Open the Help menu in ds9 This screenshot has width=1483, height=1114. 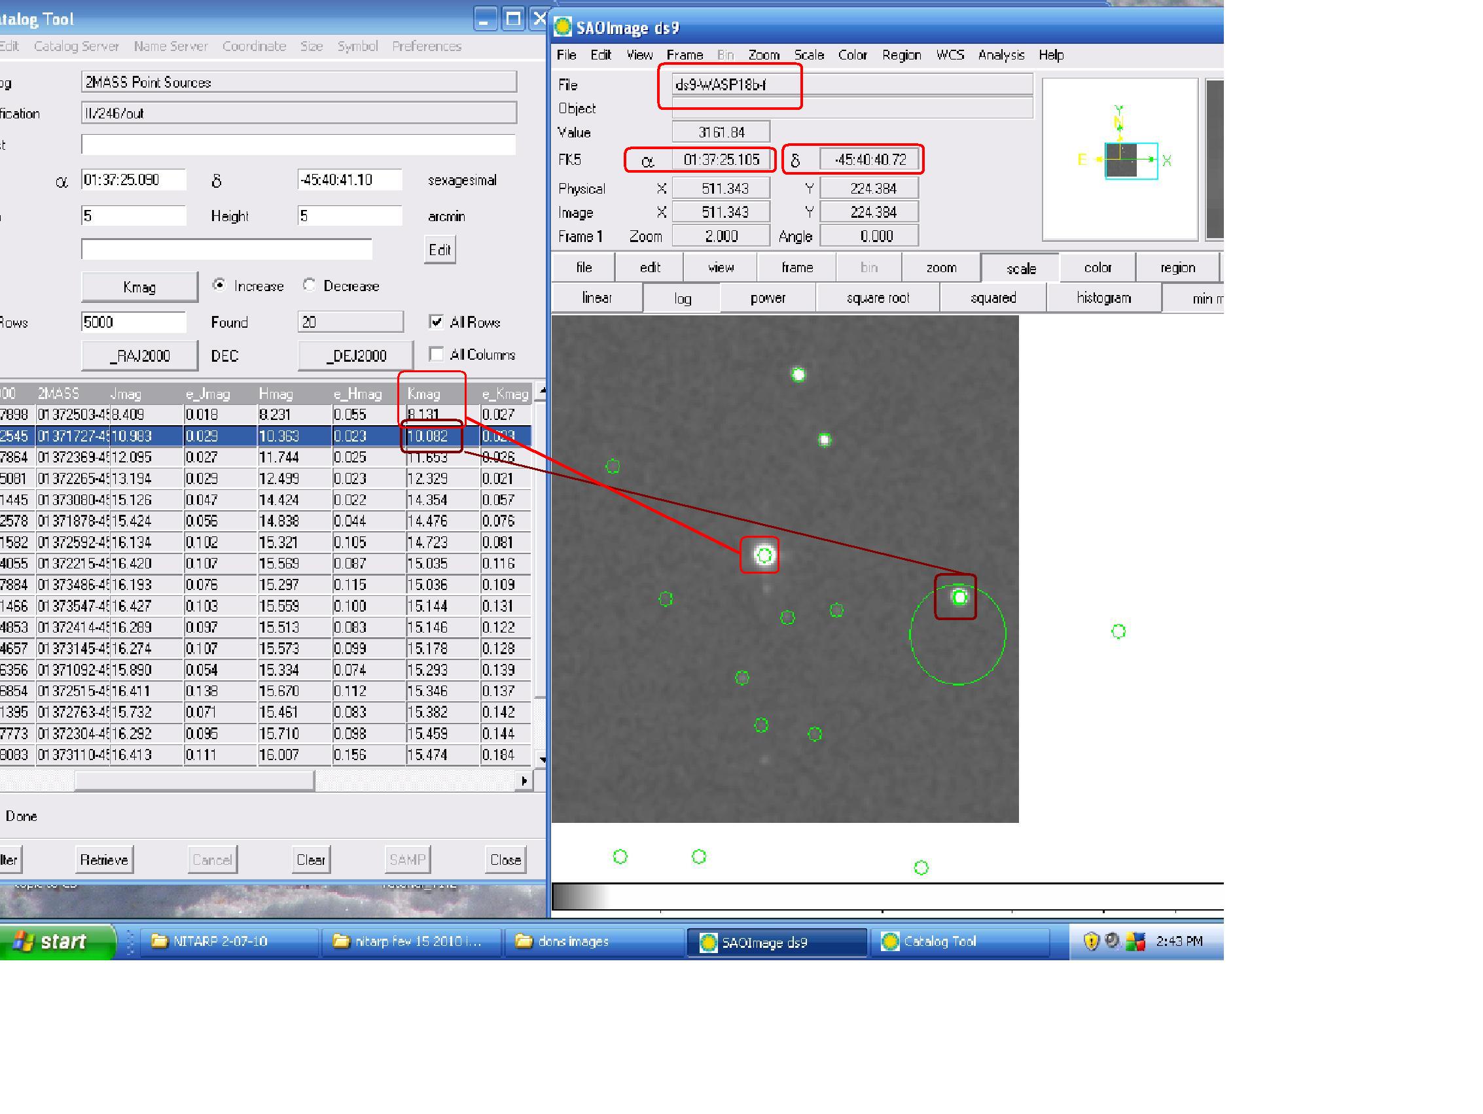pyautogui.click(x=1051, y=55)
